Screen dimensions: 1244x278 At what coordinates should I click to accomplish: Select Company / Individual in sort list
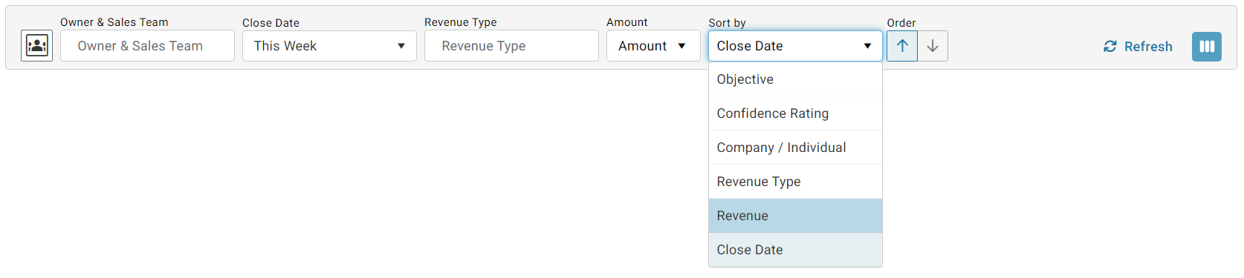(x=795, y=148)
